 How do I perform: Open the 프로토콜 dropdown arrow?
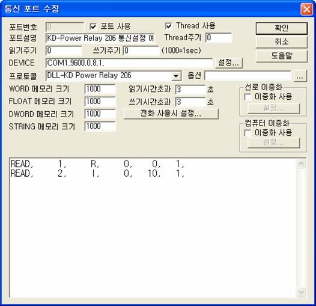pyautogui.click(x=176, y=76)
